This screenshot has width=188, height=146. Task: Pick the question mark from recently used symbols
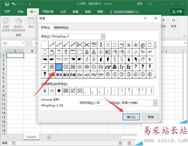coord(129,91)
